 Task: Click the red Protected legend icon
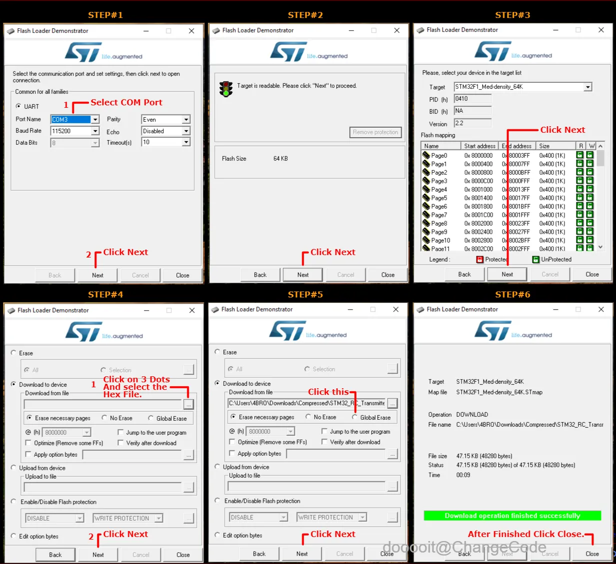point(480,260)
